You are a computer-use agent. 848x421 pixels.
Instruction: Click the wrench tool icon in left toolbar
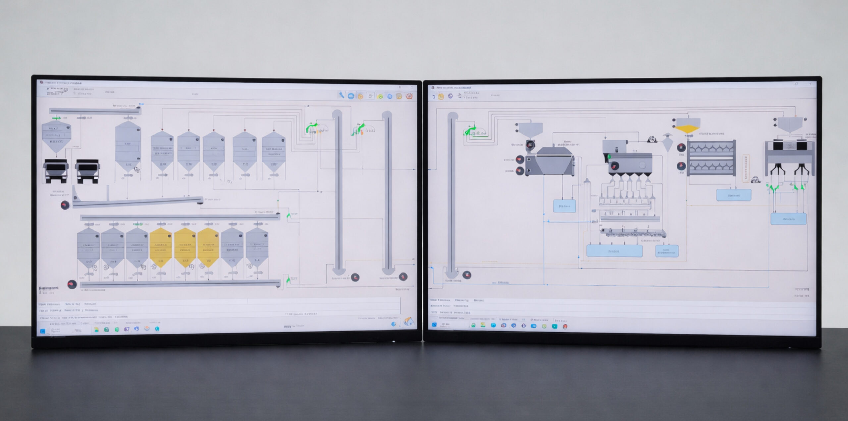[341, 95]
